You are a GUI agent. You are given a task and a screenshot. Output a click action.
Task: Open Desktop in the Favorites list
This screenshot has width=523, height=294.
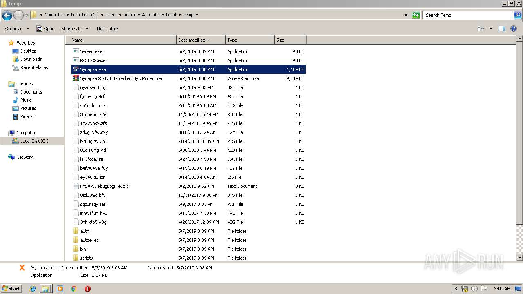coord(28,51)
